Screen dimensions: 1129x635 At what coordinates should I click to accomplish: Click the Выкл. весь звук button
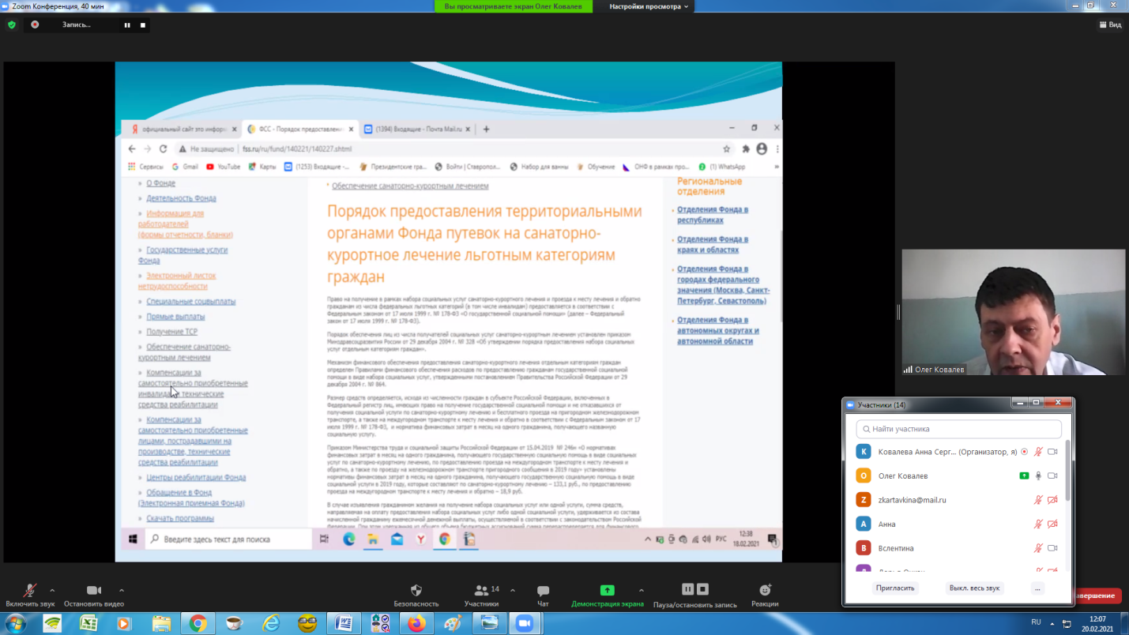point(974,588)
